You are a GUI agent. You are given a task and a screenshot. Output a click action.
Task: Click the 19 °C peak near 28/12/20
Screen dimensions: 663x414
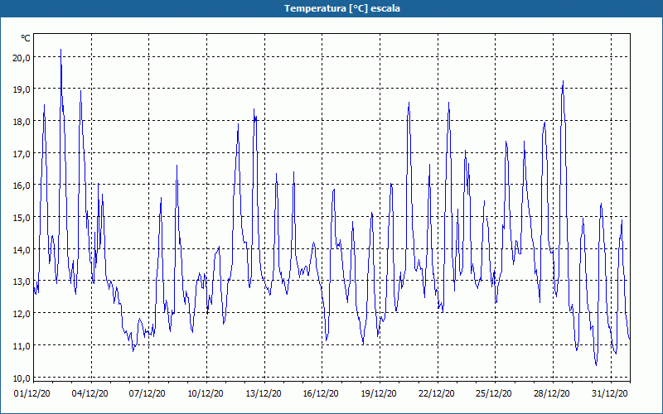[x=563, y=81]
